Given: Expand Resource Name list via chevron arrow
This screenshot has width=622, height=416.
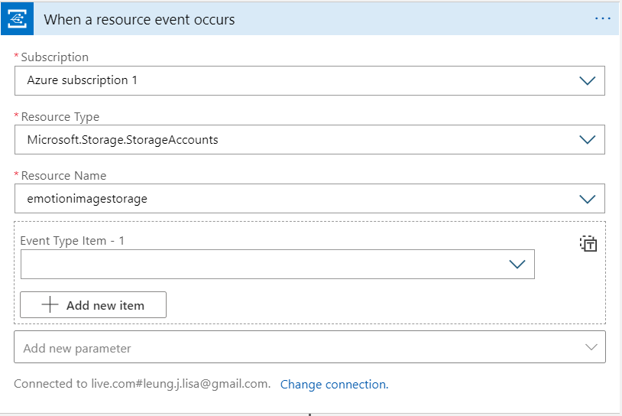Looking at the screenshot, I should click(x=587, y=199).
